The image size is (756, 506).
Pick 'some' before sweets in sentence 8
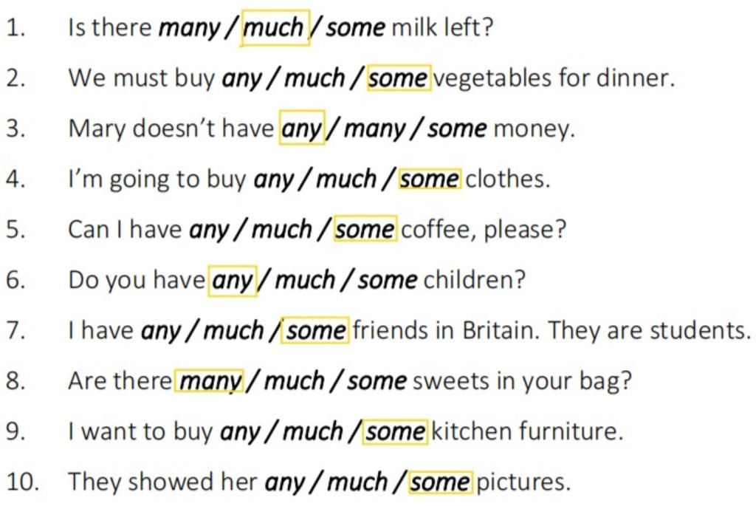coord(377,381)
